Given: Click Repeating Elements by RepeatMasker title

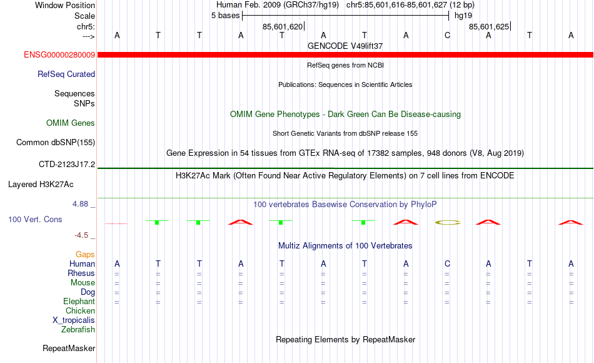Looking at the screenshot, I should pyautogui.click(x=346, y=339).
